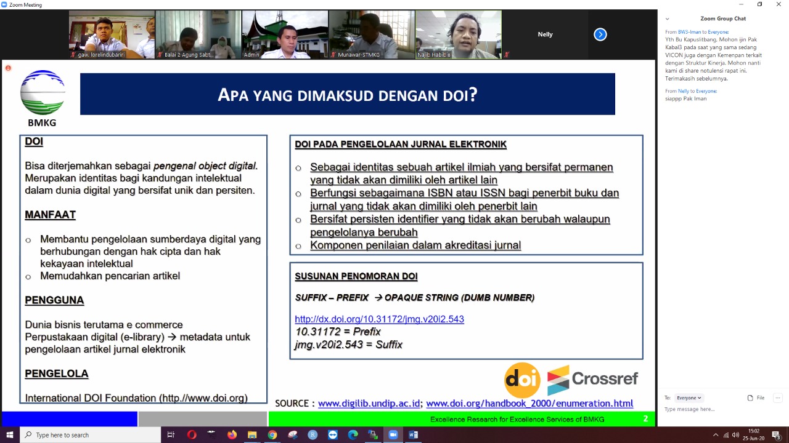Open File Explorer from the taskbar
Viewport: 789px width, 443px height.
[252, 435]
